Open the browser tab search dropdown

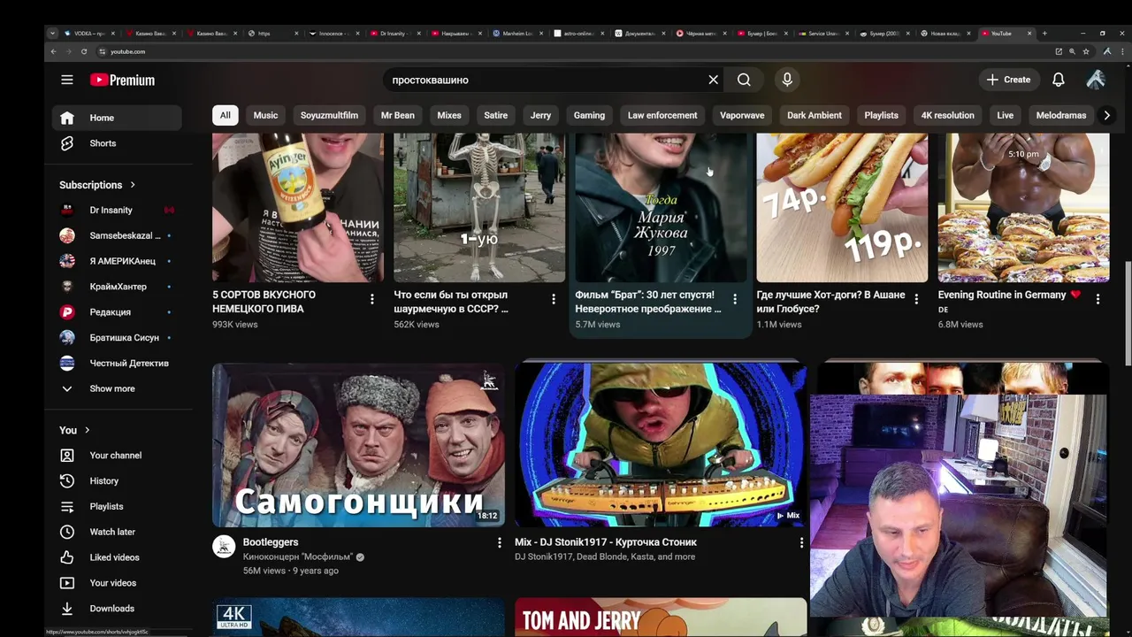coord(52,34)
